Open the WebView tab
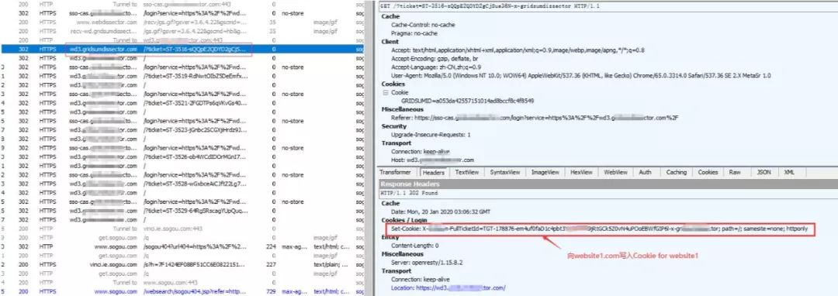The width and height of the screenshot is (838, 296). pos(615,172)
